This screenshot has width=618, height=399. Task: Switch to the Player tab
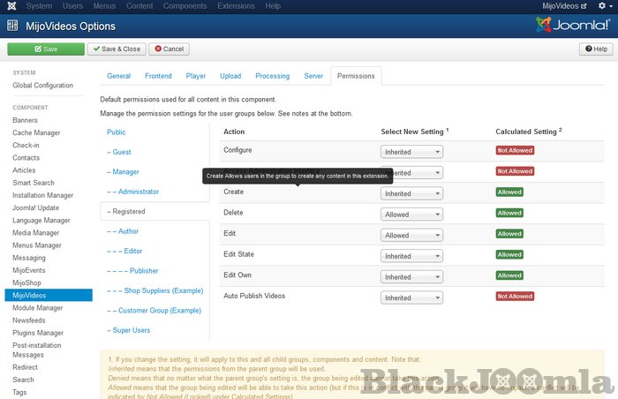coord(198,77)
